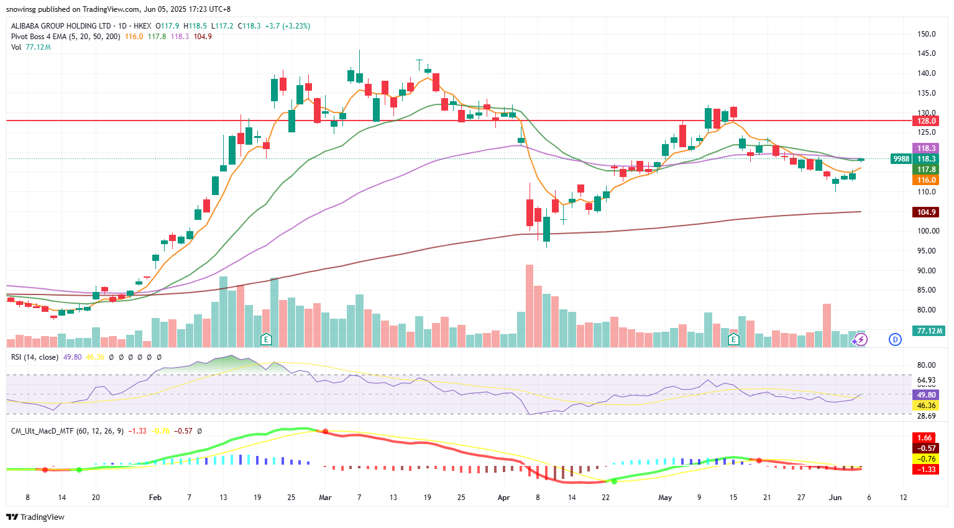
Task: Click the snowinsg published on TradingView.com header
Action: click(118, 9)
